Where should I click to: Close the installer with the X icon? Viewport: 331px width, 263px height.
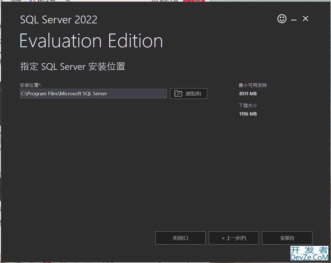306,19
